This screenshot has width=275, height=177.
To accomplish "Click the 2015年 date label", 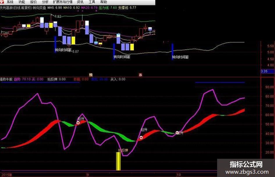I will (x=7, y=175).
